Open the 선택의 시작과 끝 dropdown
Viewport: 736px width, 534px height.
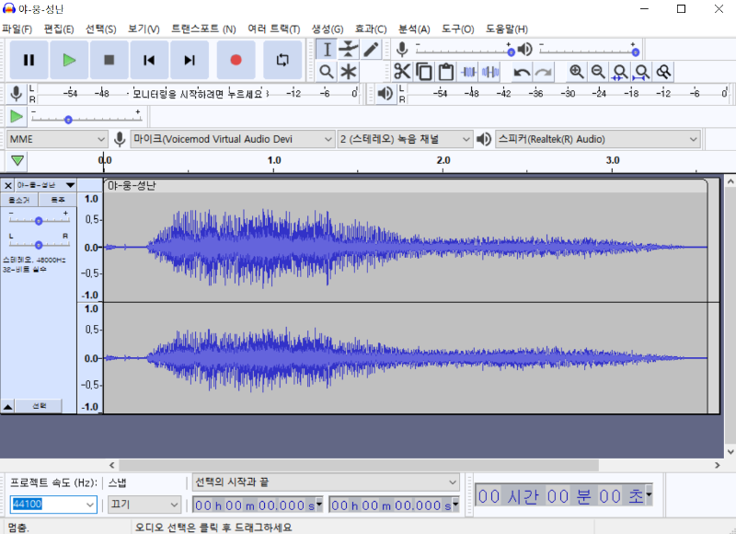point(326,482)
